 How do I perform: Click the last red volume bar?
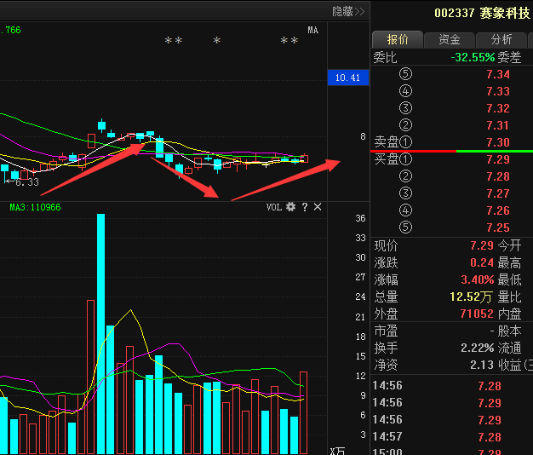click(304, 413)
